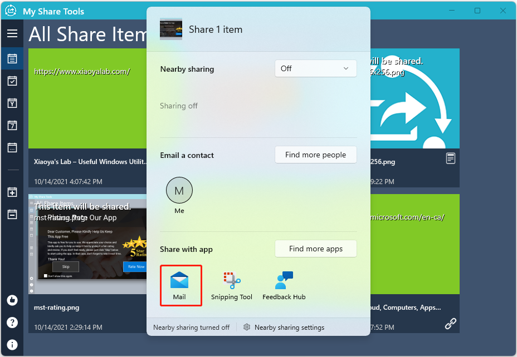Open the calendar checkmark sidebar icon
Screen dimensions: 517x357
[12, 81]
